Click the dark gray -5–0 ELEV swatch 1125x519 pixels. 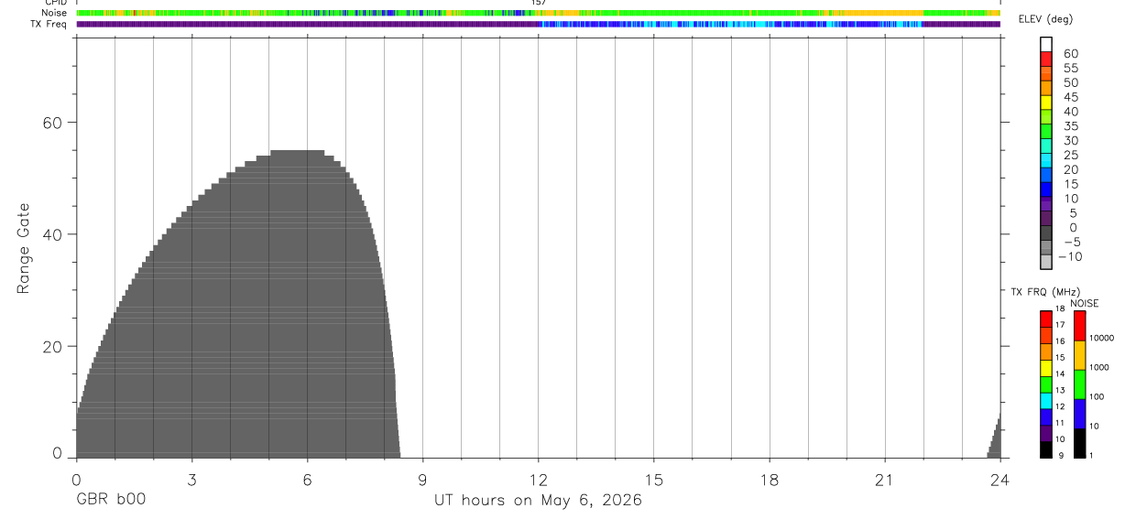point(1046,232)
